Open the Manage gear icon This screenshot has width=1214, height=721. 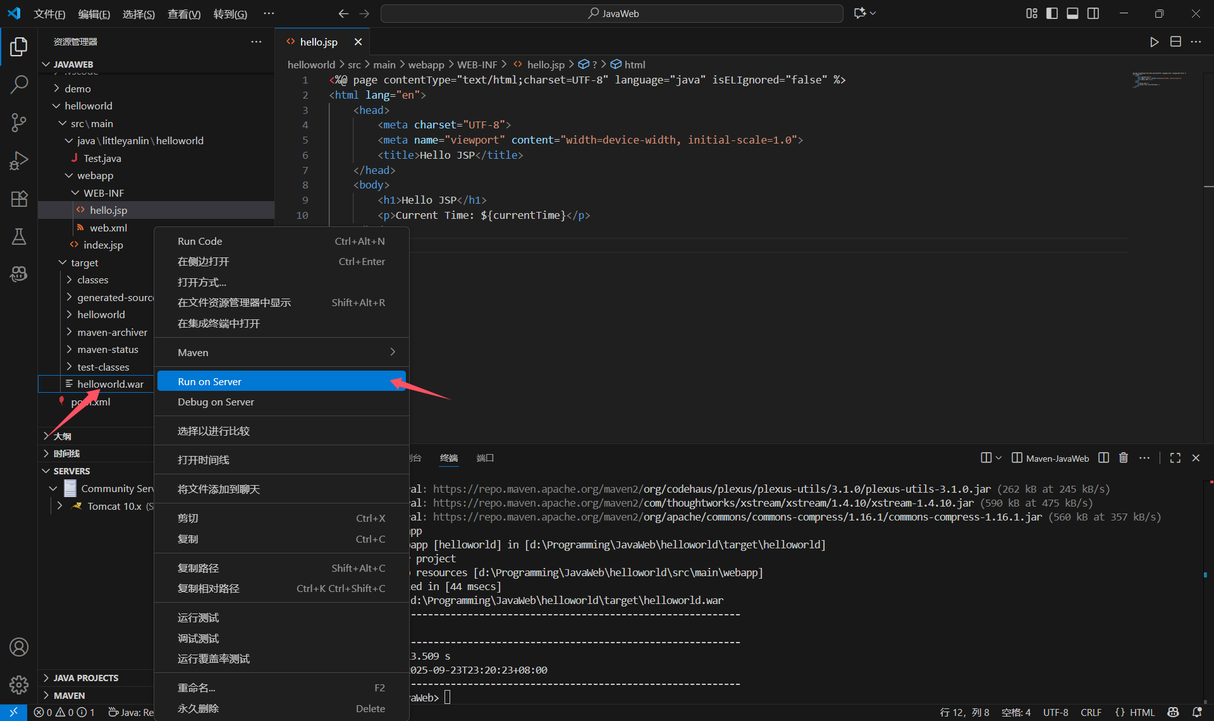click(19, 684)
